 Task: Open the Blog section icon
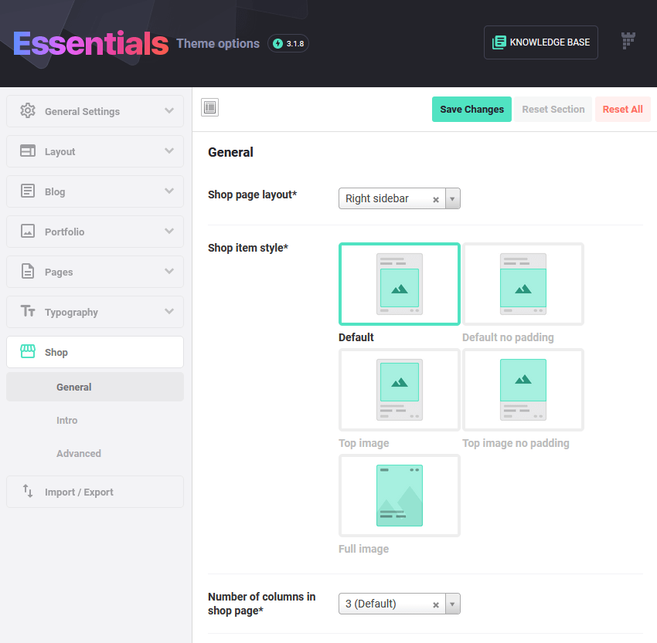28,191
